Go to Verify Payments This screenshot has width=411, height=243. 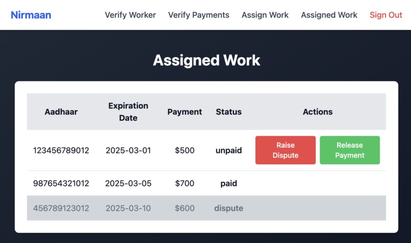(199, 15)
